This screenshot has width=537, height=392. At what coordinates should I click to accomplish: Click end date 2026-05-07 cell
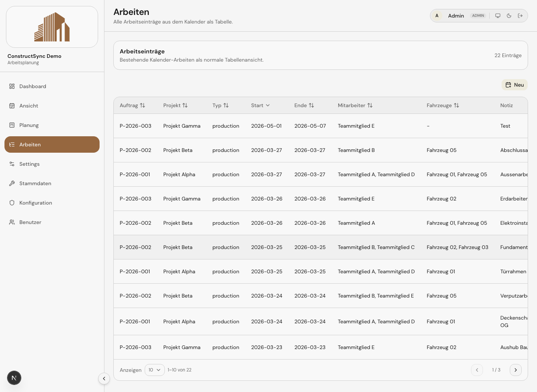pos(310,126)
